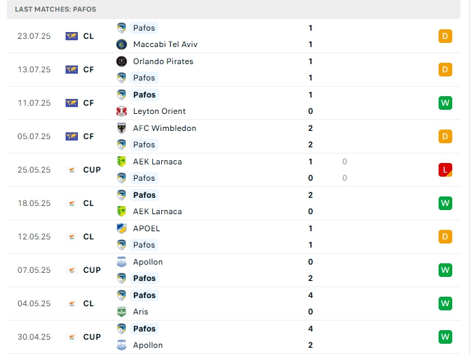Click the Cyprus flag icon on 18.05.25
Image resolution: width=470 pixels, height=354 pixels.
click(x=72, y=203)
